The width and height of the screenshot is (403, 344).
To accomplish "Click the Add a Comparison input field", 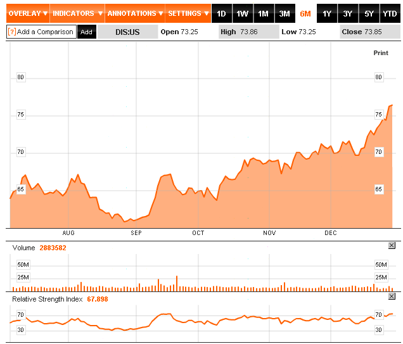I will 45,32.
